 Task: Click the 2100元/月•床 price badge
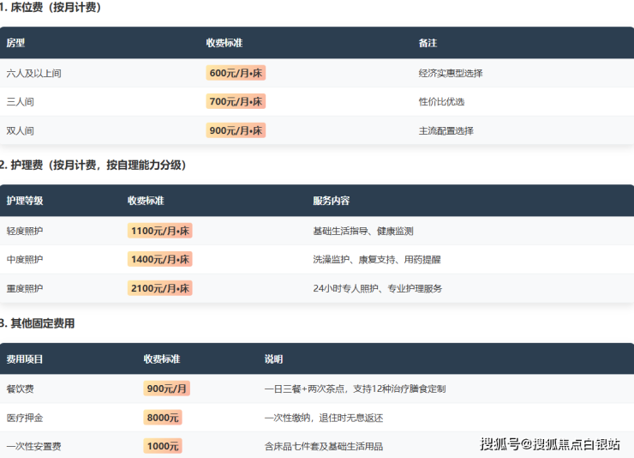(159, 288)
